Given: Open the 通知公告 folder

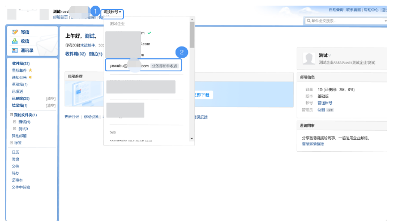Looking at the screenshot, I should 19,78.
